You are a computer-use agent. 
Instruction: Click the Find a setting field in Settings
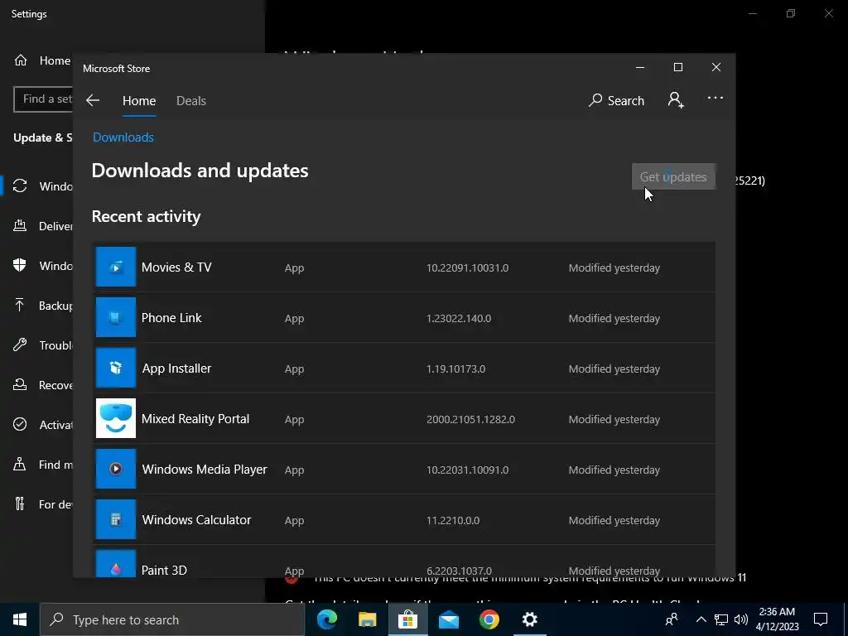(x=43, y=99)
